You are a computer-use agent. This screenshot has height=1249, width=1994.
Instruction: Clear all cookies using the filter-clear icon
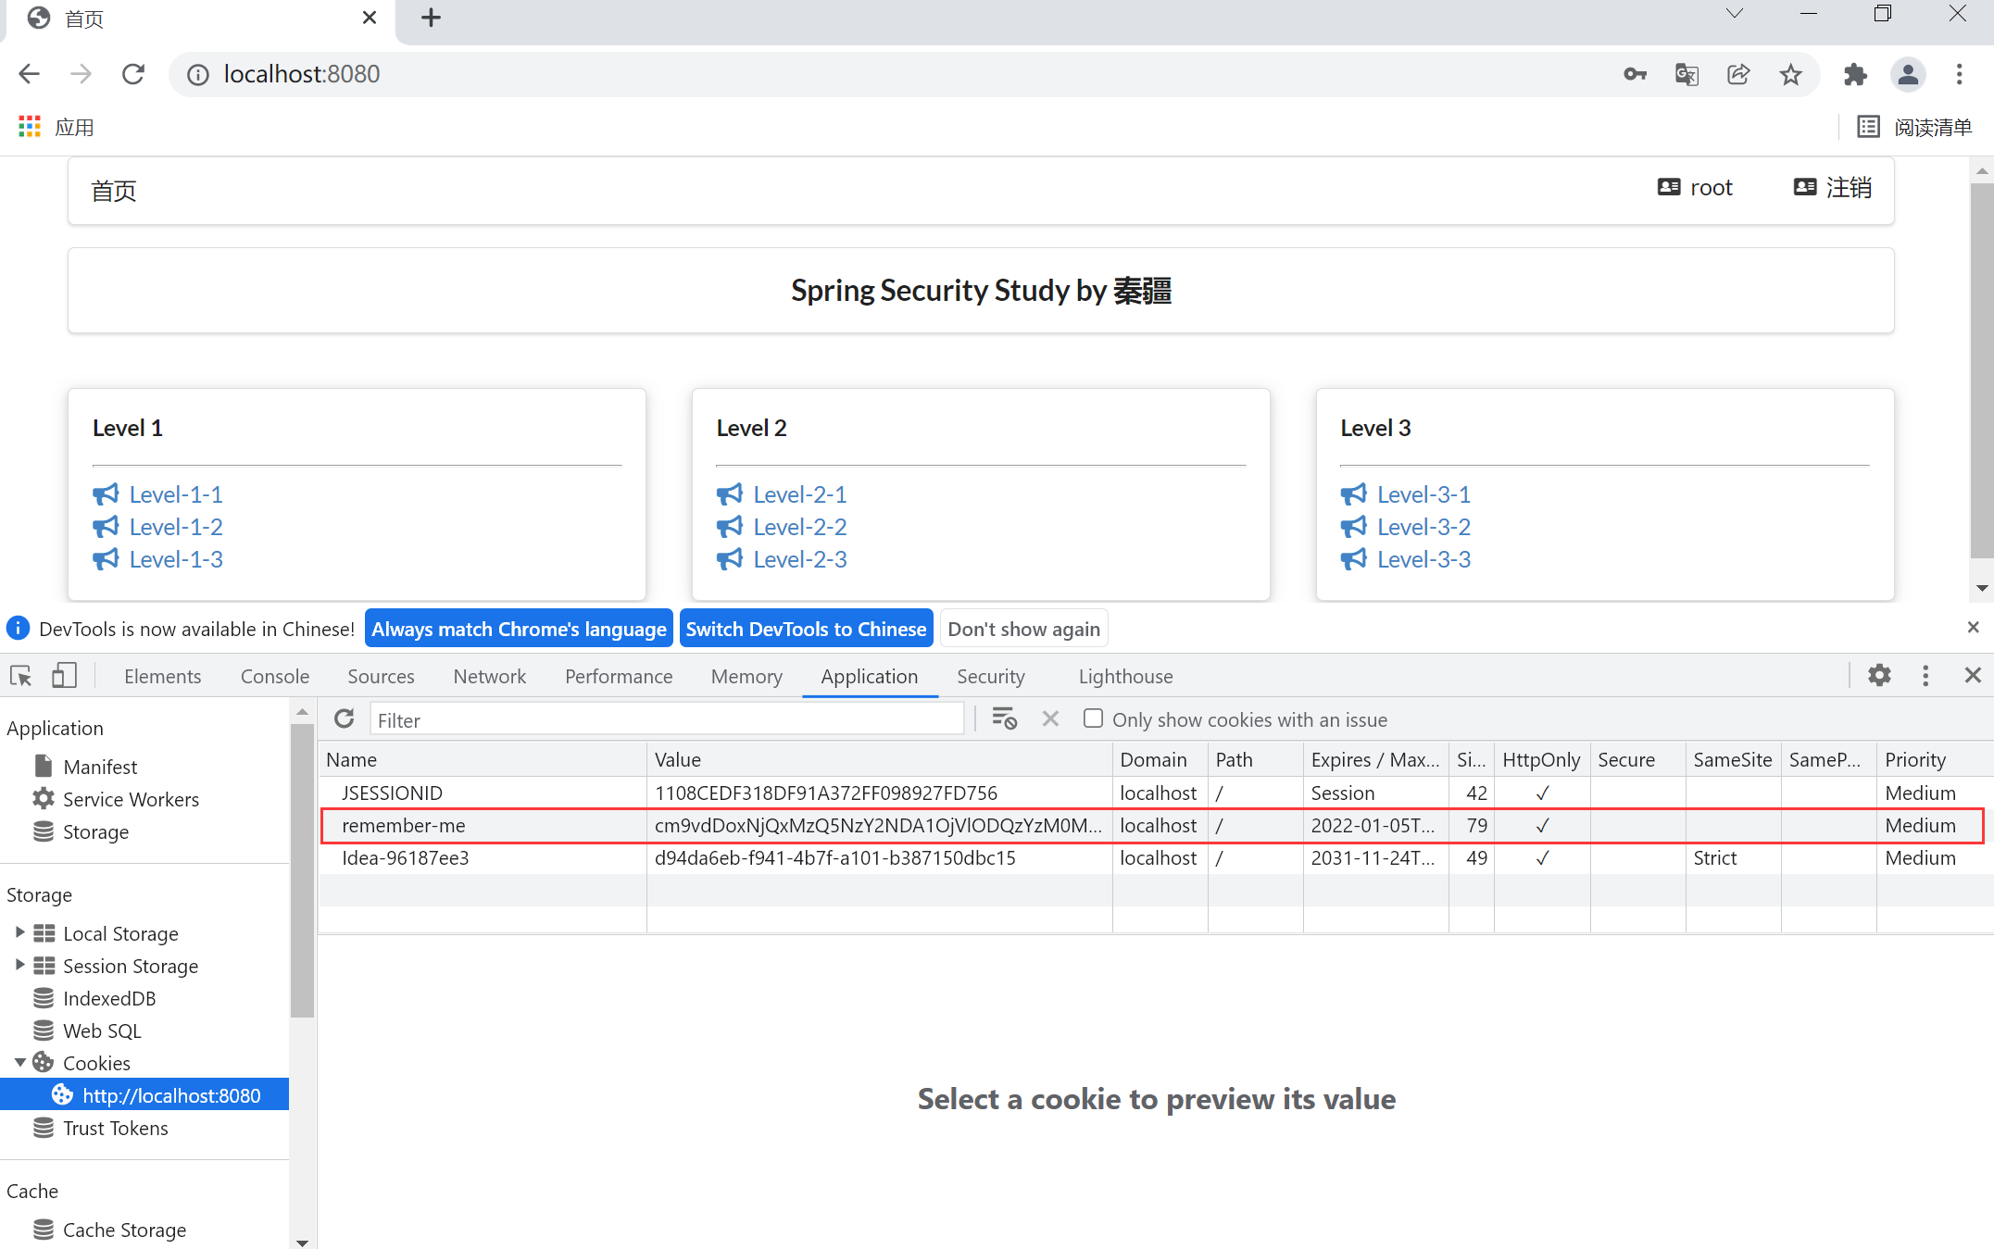click(1004, 718)
